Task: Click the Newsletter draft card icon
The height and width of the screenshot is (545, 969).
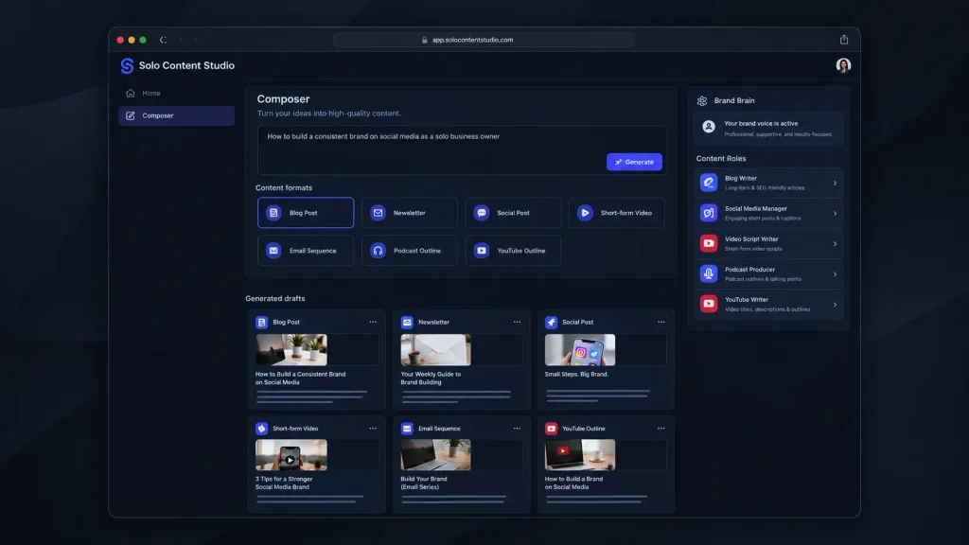Action: pyautogui.click(x=407, y=322)
